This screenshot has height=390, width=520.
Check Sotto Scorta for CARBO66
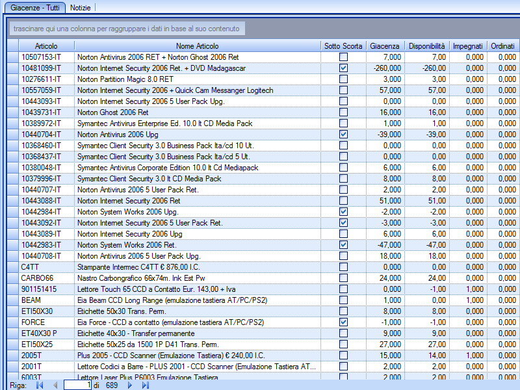(x=344, y=278)
